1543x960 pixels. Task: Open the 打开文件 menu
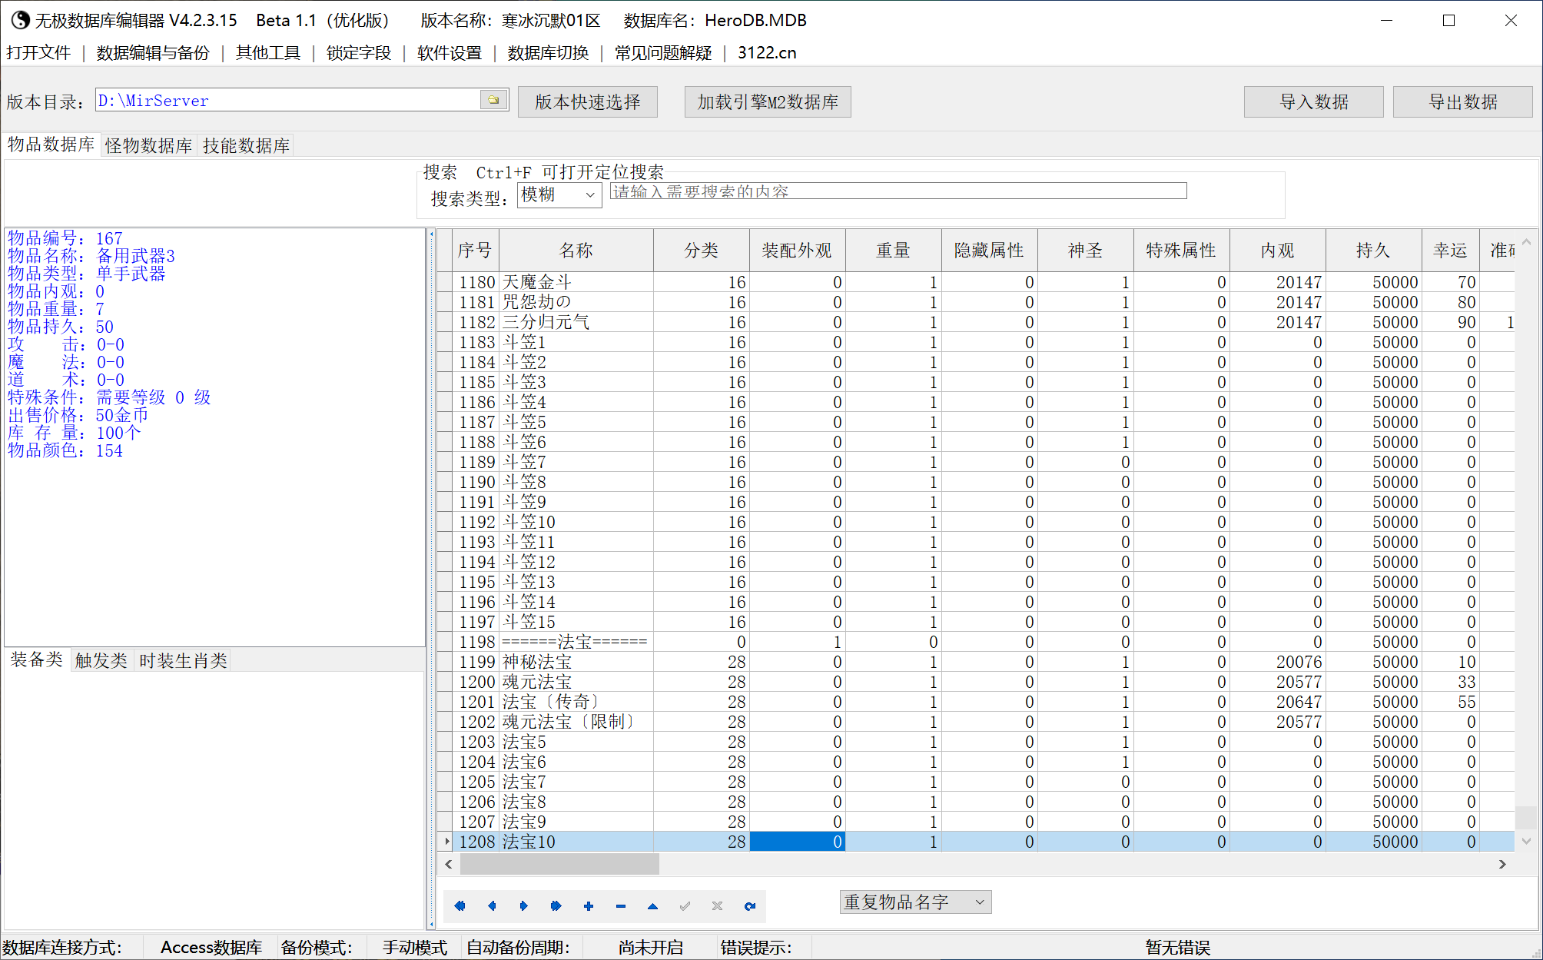(x=38, y=52)
